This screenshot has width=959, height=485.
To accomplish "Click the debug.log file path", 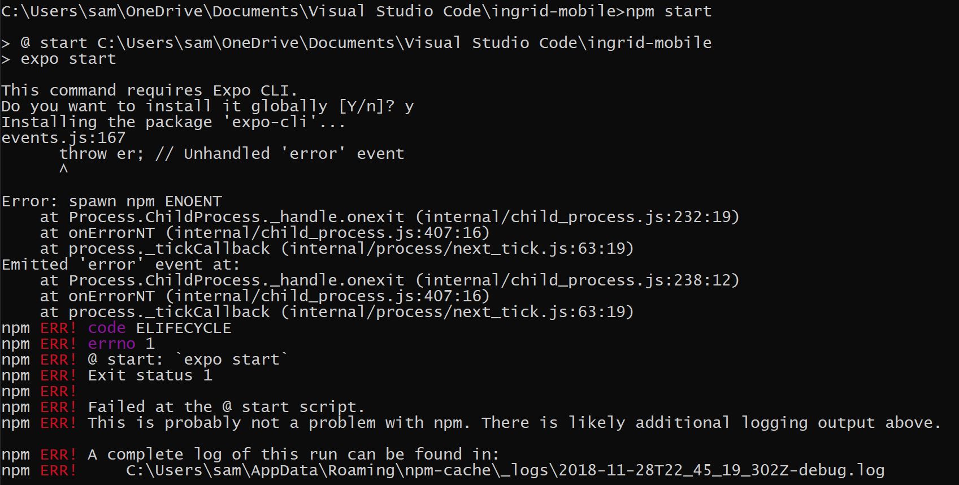I will pos(505,470).
